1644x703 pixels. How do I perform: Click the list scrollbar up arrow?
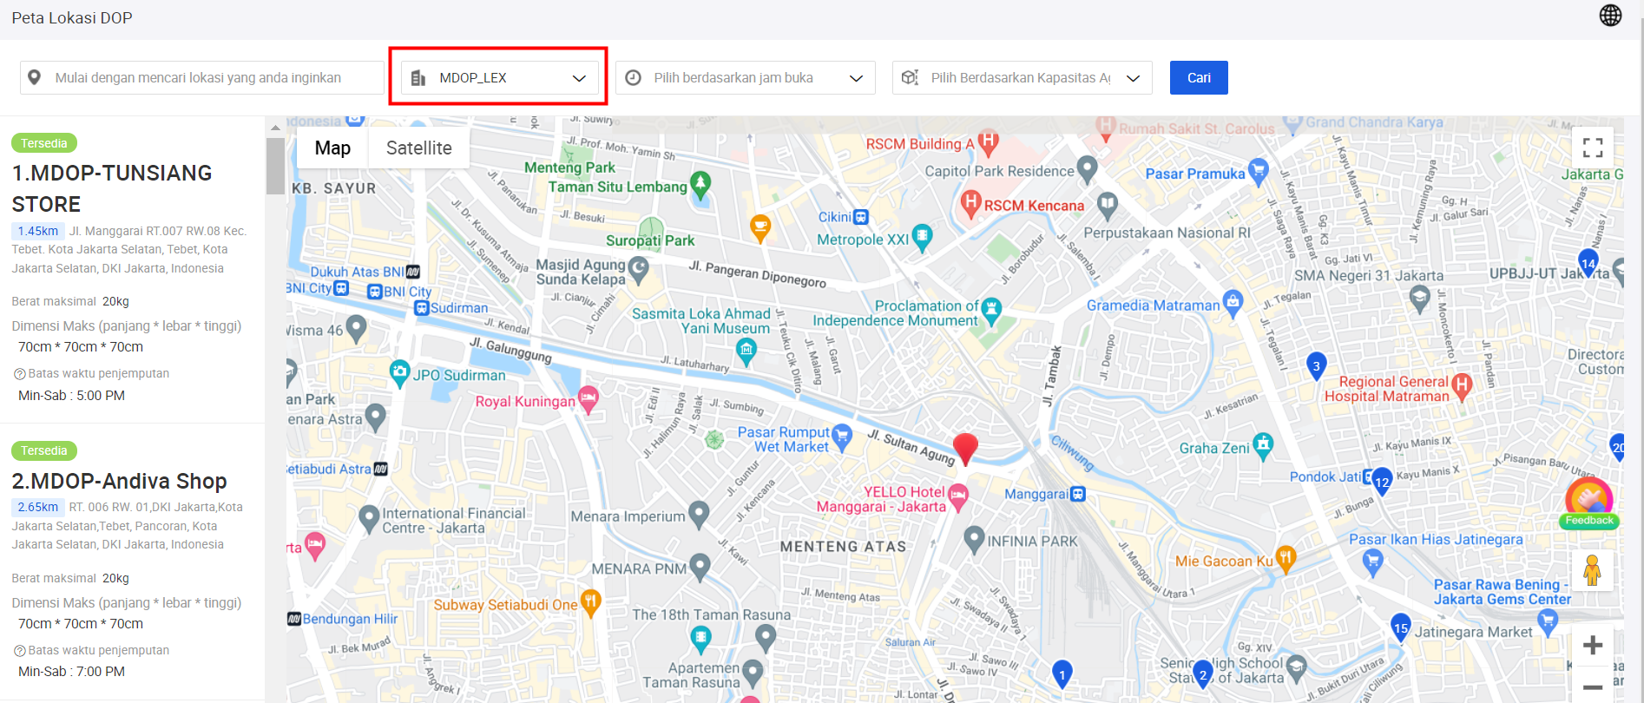(275, 128)
